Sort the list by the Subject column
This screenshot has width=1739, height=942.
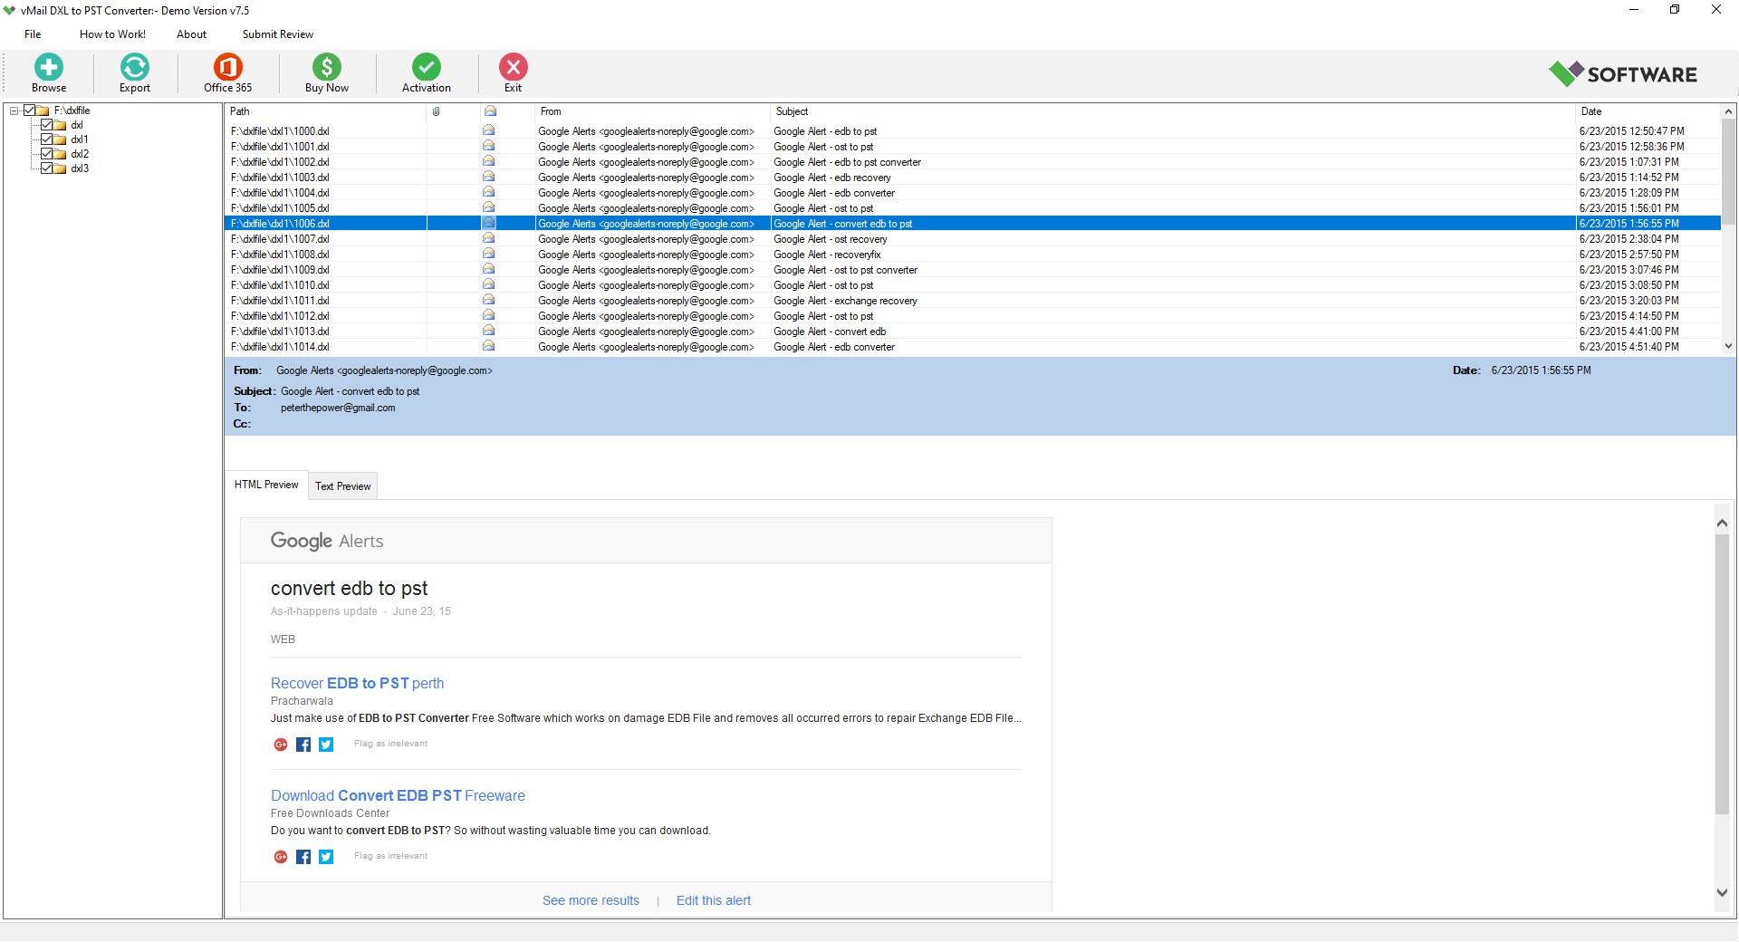1173,111
